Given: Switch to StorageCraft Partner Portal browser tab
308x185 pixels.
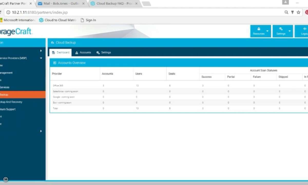Looking at the screenshot, I should click(x=15, y=4).
